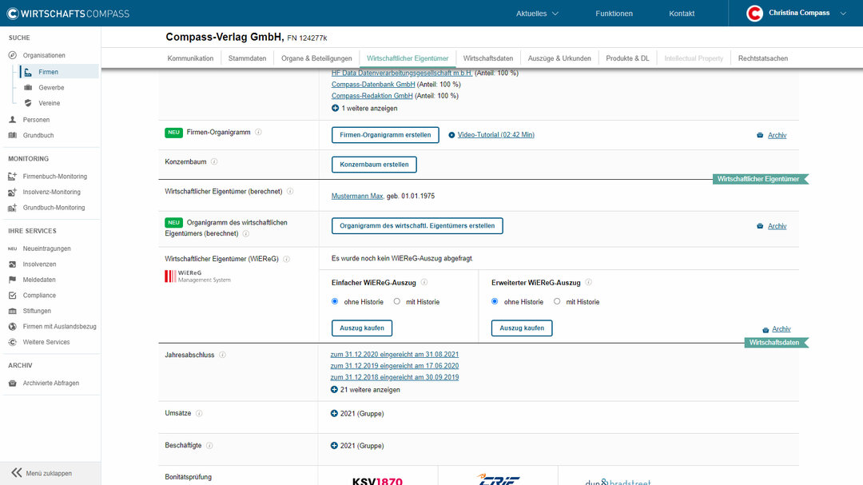Open Firmenbuch-Monitoring icon

pyautogui.click(x=13, y=177)
